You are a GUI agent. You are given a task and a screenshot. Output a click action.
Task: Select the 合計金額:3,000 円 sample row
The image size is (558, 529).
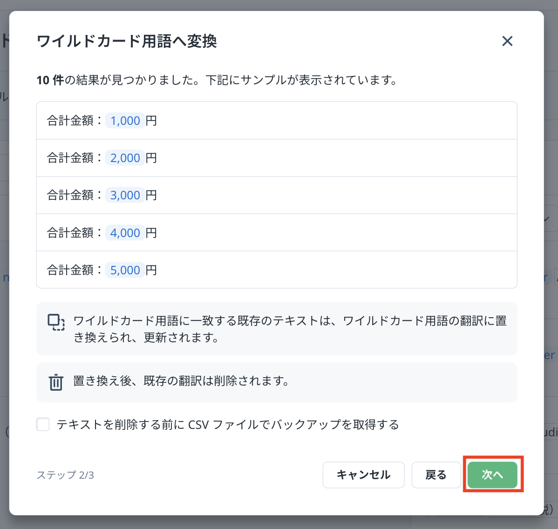tap(277, 195)
